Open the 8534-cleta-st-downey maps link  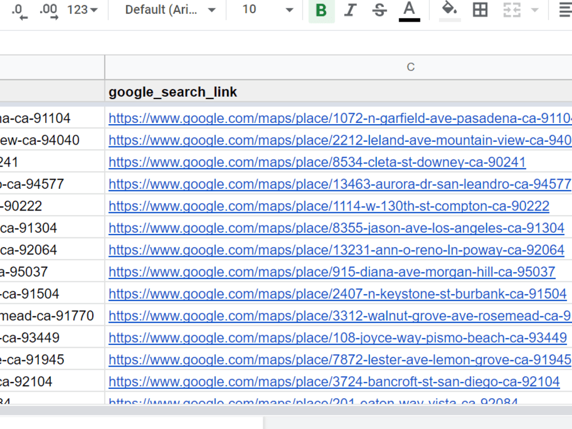click(x=317, y=162)
